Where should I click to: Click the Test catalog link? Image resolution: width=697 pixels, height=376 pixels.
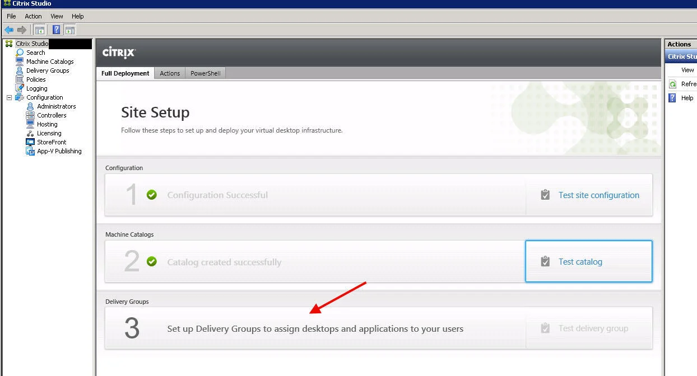tap(580, 262)
